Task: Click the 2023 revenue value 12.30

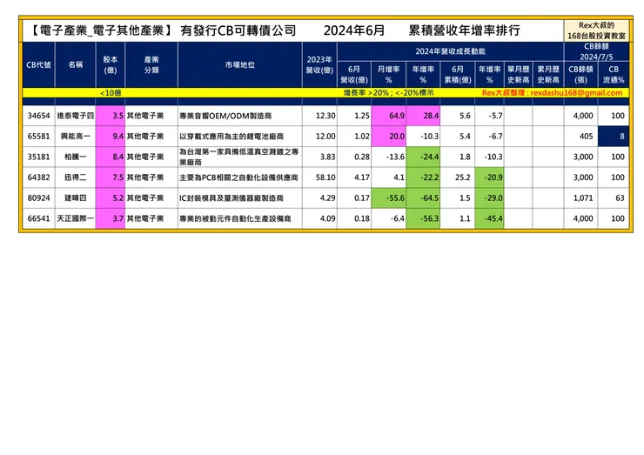Action: (325, 116)
